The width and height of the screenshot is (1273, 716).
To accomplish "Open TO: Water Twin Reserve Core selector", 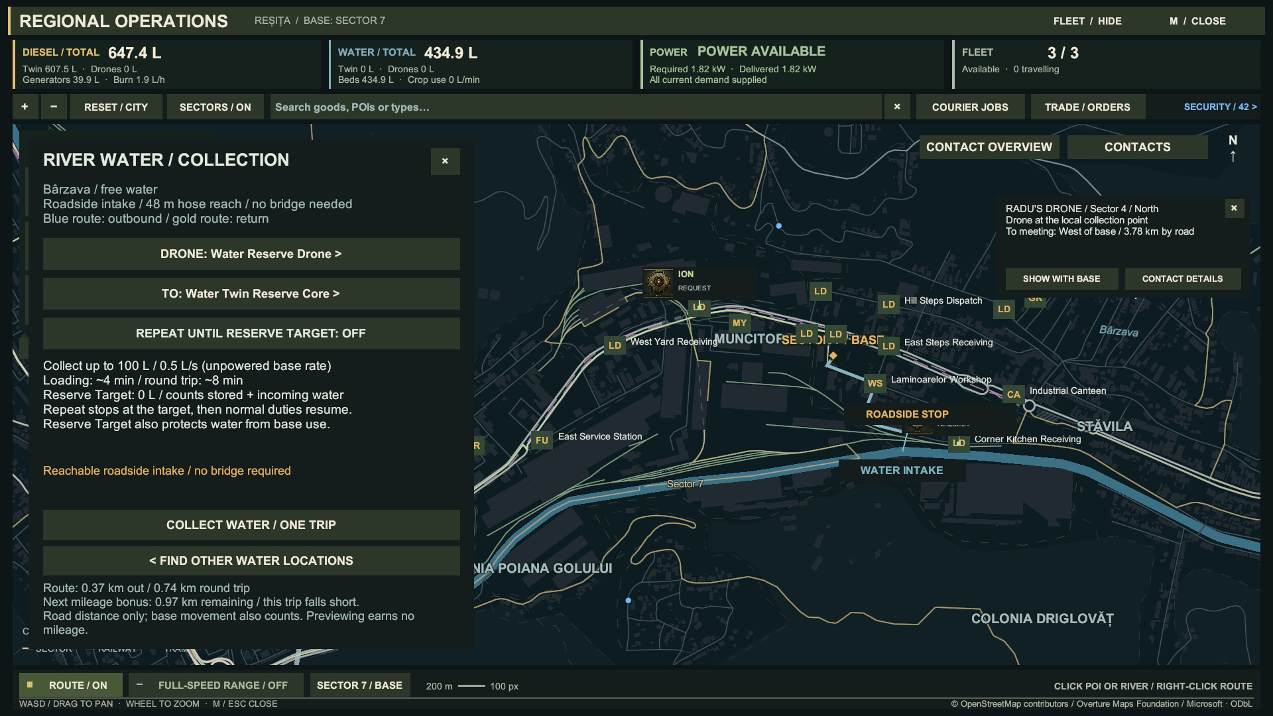I will click(251, 294).
